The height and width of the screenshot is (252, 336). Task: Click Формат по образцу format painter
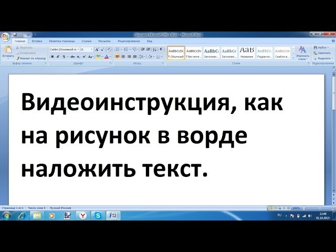(31, 58)
